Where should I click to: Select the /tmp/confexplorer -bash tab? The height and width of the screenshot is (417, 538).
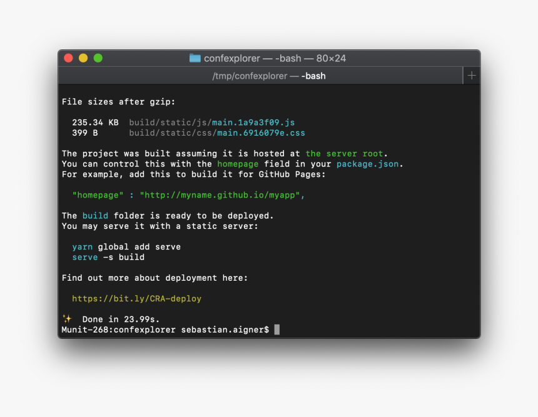[261, 76]
